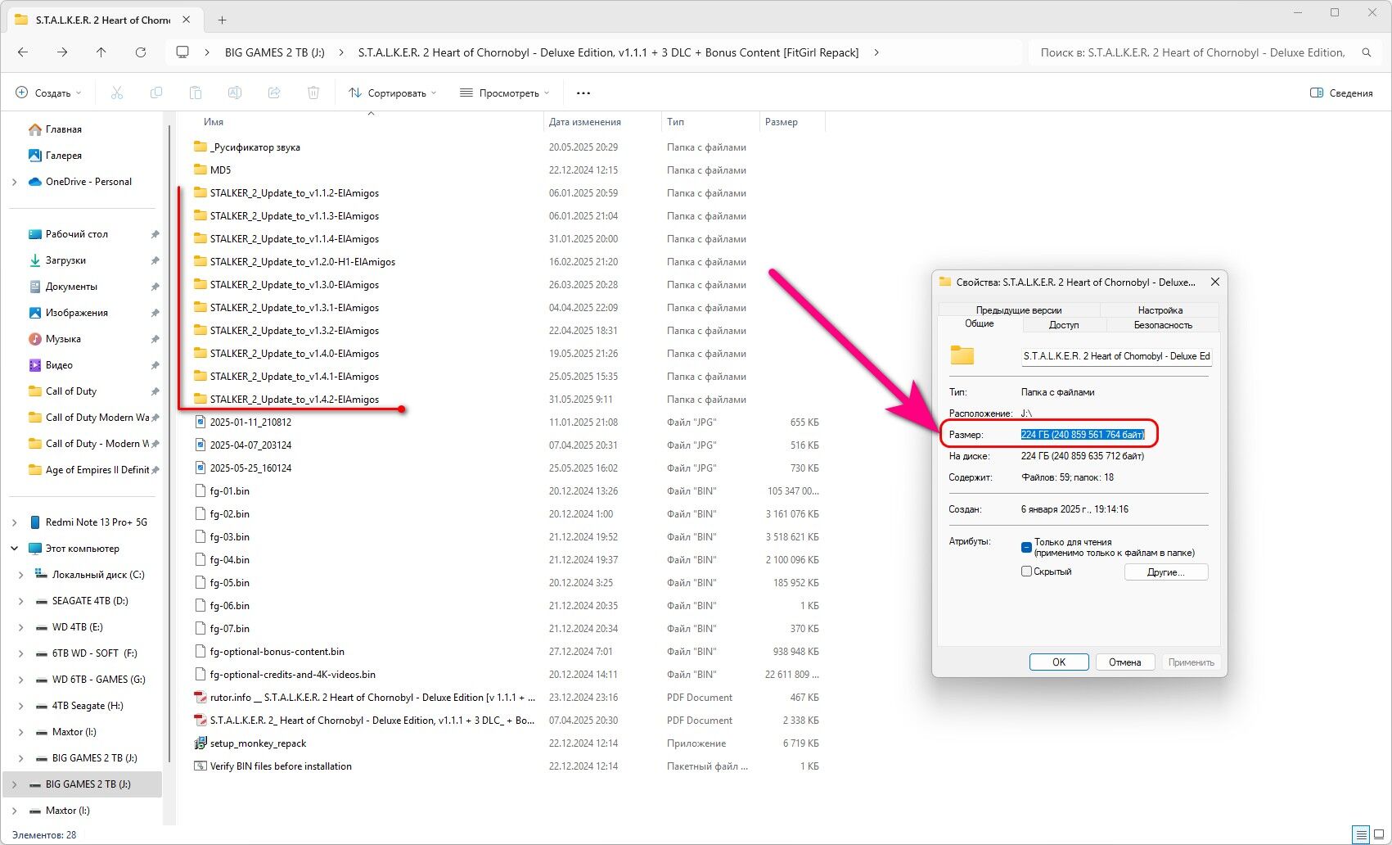Open the three-dots More options menu
Screen dimensions: 1392x845
click(583, 93)
